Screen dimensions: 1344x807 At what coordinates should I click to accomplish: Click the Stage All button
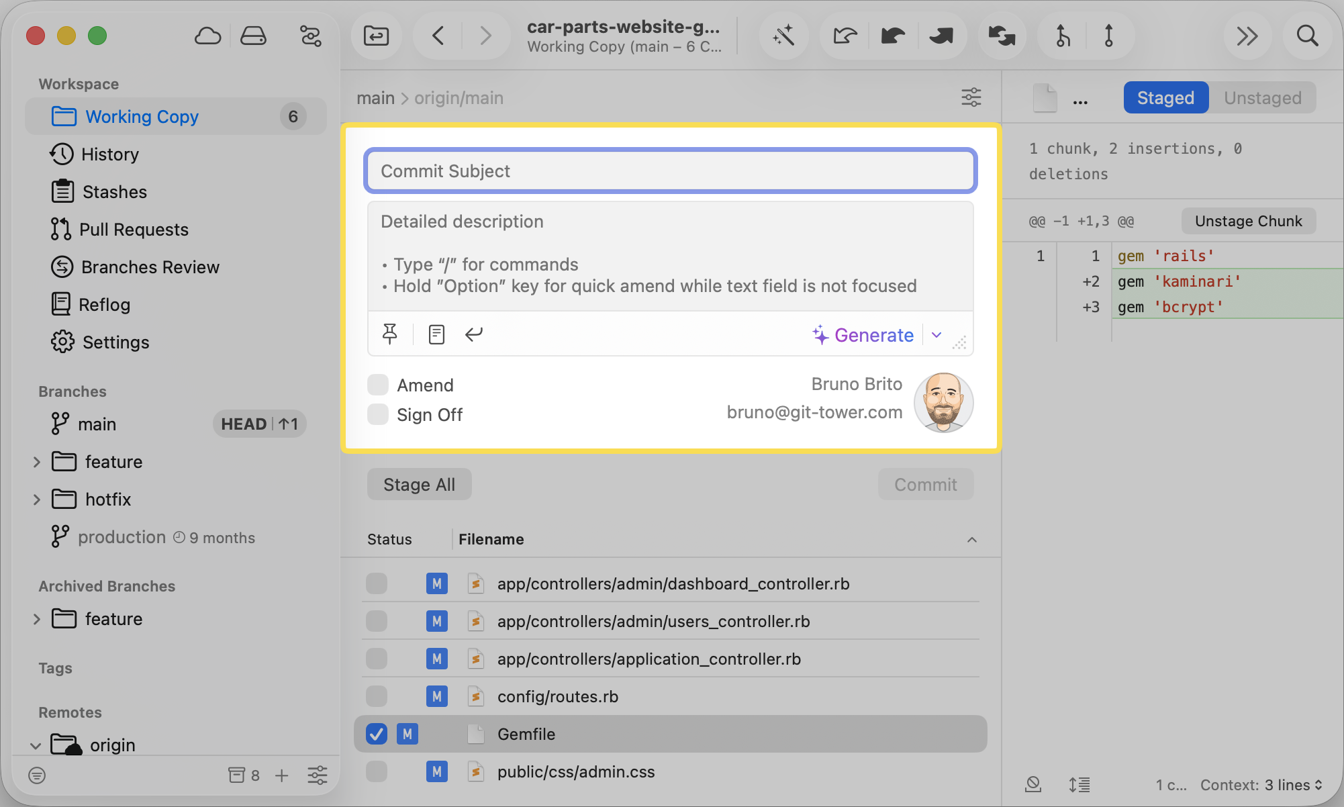click(x=419, y=483)
